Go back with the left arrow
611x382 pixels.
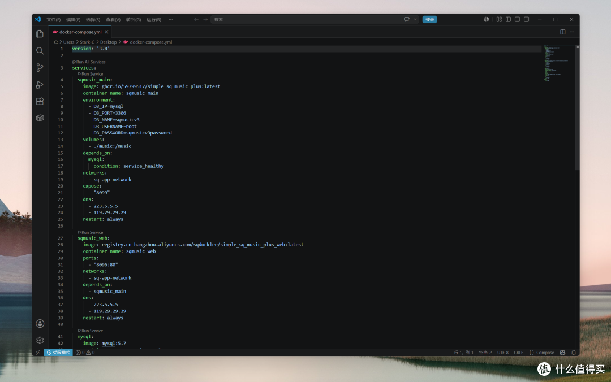[x=196, y=19]
